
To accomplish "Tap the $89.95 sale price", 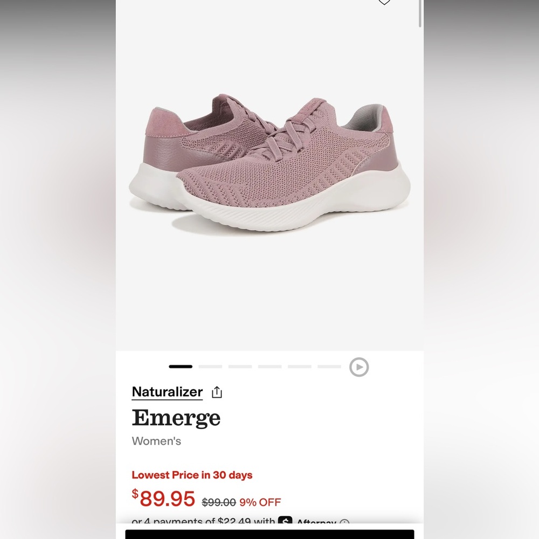I will point(163,499).
